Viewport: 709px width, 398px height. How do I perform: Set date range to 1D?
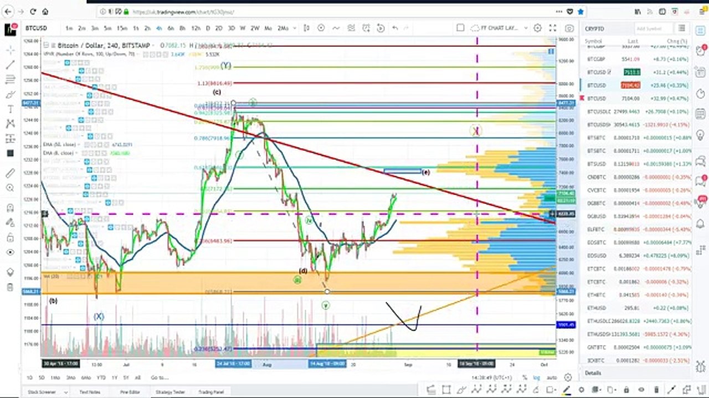pos(29,378)
